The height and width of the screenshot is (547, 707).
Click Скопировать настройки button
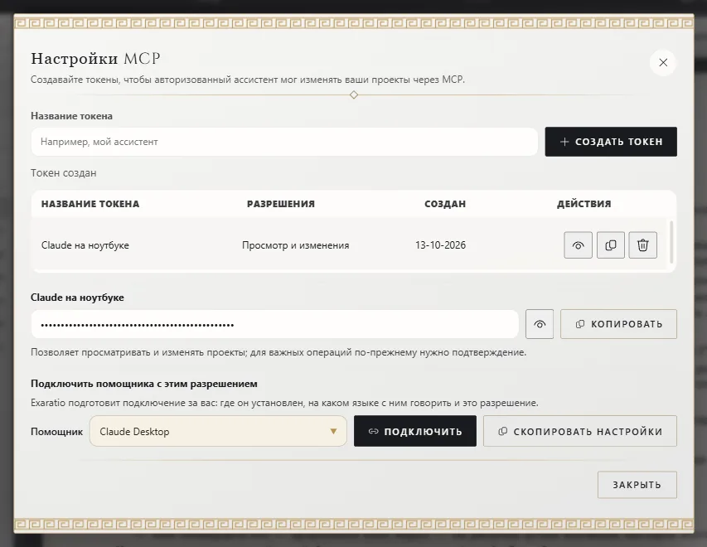580,431
